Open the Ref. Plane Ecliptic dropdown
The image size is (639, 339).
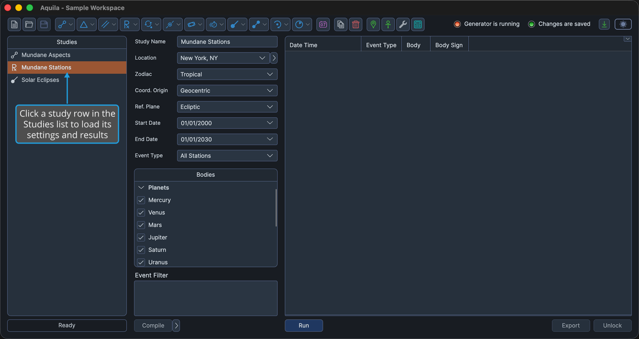coord(227,107)
